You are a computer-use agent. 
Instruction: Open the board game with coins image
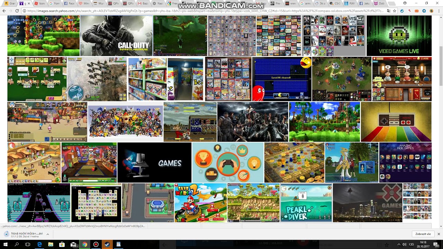tap(294, 163)
